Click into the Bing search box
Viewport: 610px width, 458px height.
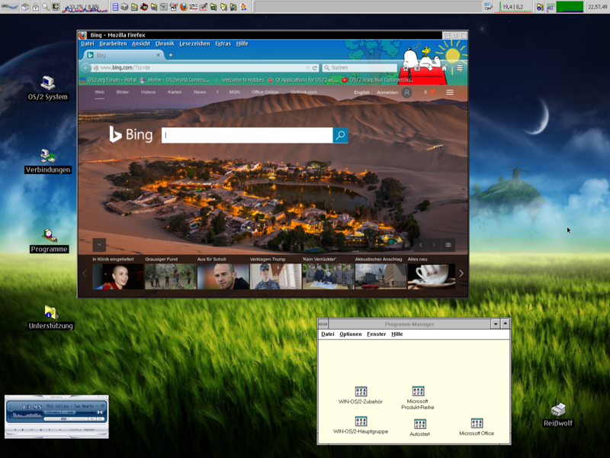click(x=247, y=135)
